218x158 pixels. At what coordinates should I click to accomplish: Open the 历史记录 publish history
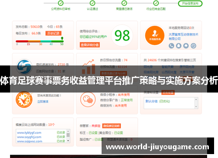[53, 33]
